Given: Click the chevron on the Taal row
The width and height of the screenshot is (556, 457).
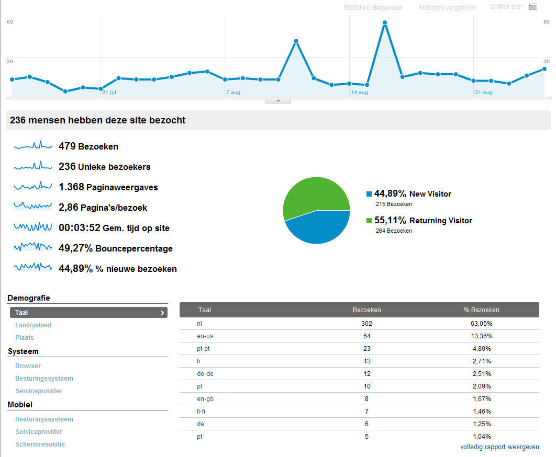Looking at the screenshot, I should pos(162,313).
